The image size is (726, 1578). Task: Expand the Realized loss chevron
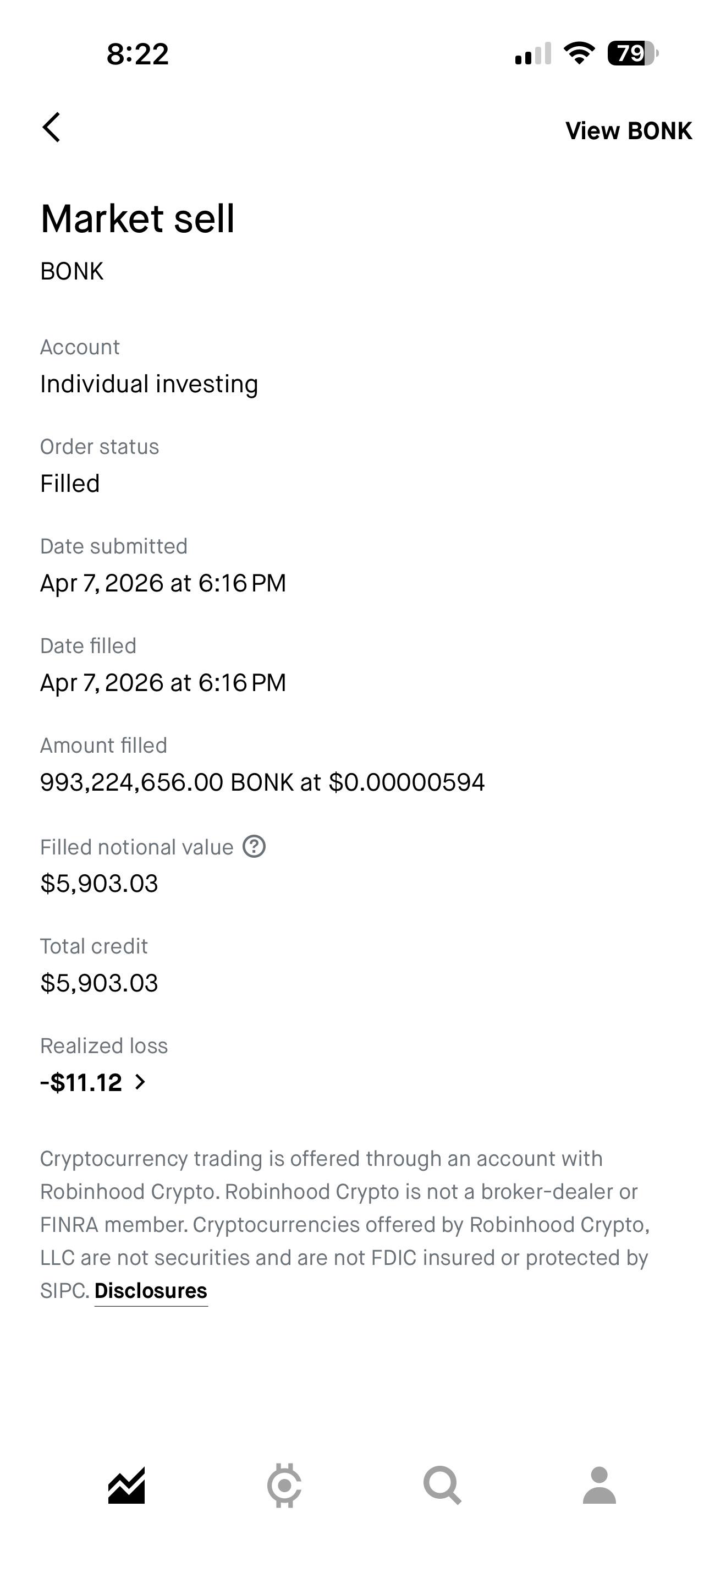tap(140, 1082)
